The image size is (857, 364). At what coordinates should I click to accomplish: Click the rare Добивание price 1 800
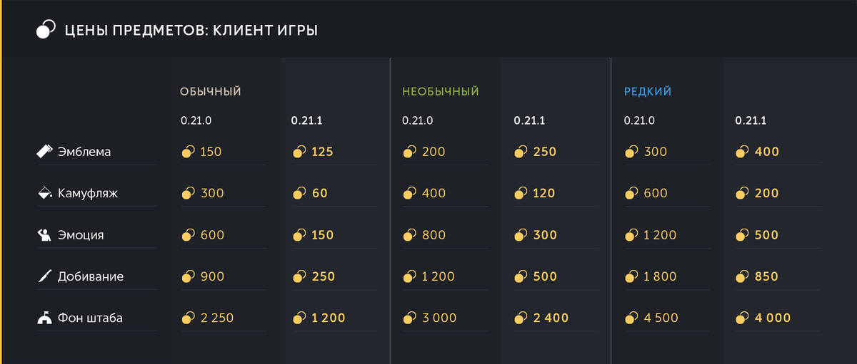click(656, 276)
